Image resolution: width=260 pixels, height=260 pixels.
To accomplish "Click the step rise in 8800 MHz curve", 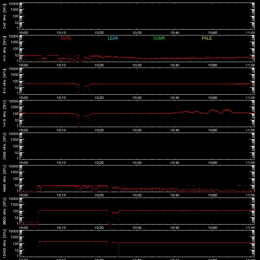I will [x=39, y=217].
